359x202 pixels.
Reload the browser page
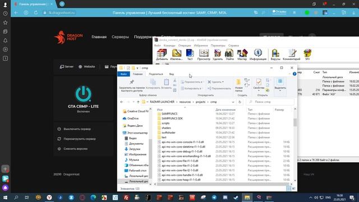pyautogui.click(x=36, y=12)
